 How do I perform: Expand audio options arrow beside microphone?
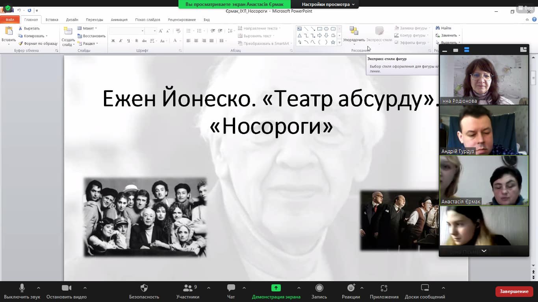pyautogui.click(x=38, y=288)
